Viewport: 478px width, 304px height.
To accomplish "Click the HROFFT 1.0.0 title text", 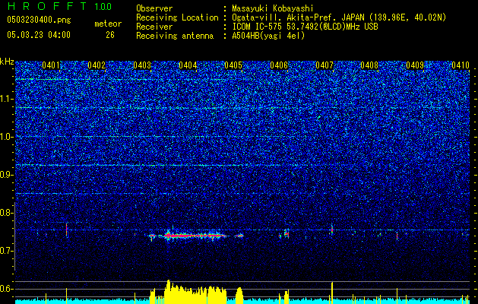I will [60, 6].
